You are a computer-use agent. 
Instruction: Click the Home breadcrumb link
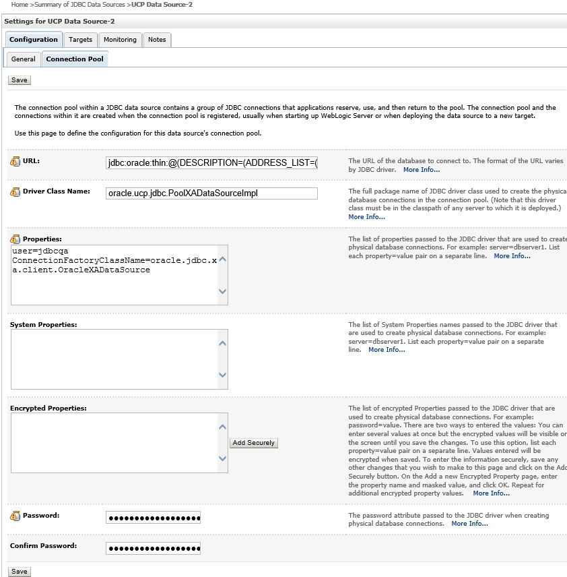(x=20, y=5)
